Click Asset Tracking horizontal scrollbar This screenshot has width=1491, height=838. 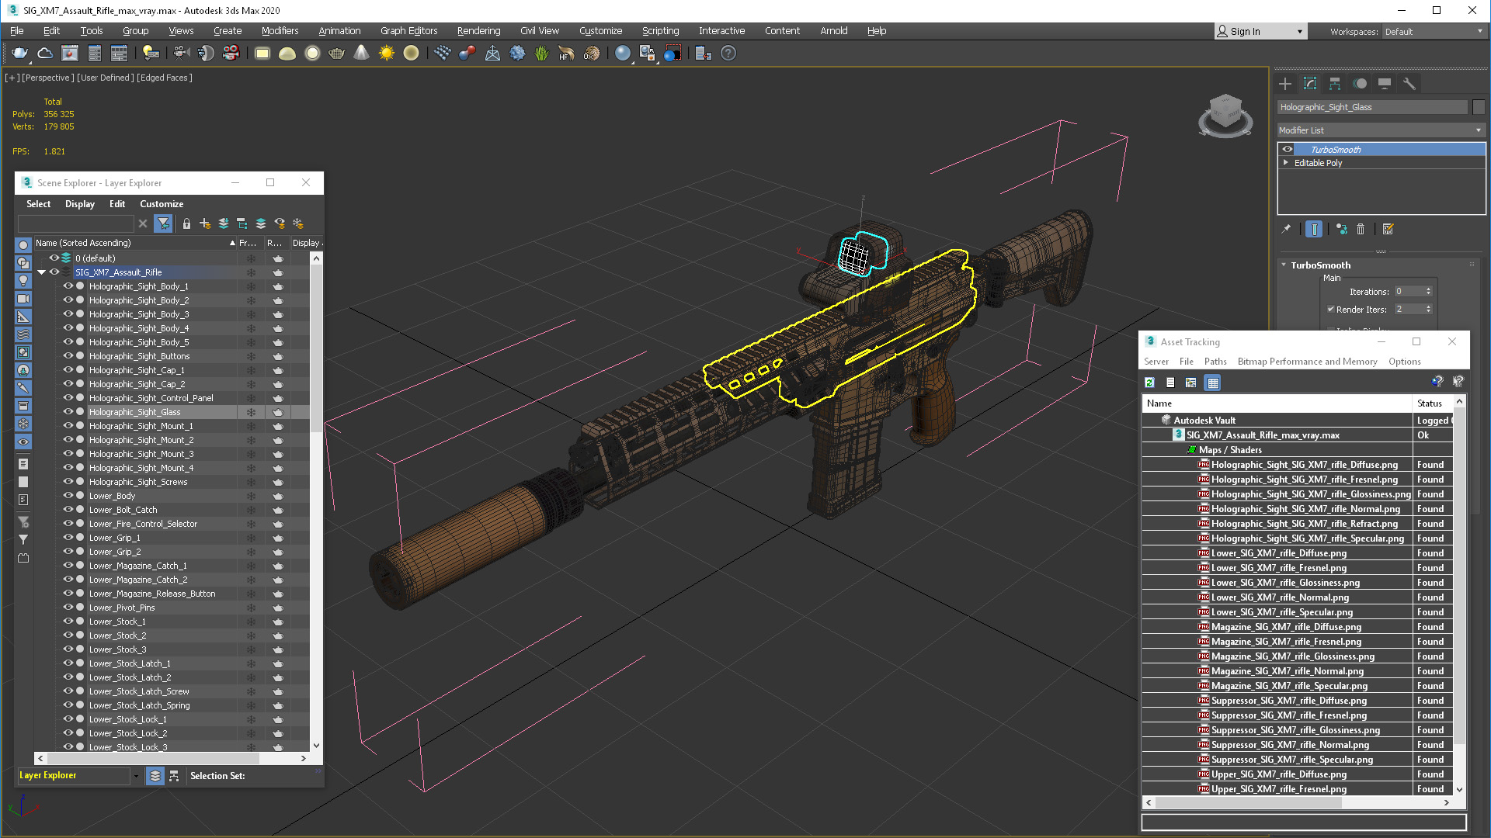(x=1247, y=803)
